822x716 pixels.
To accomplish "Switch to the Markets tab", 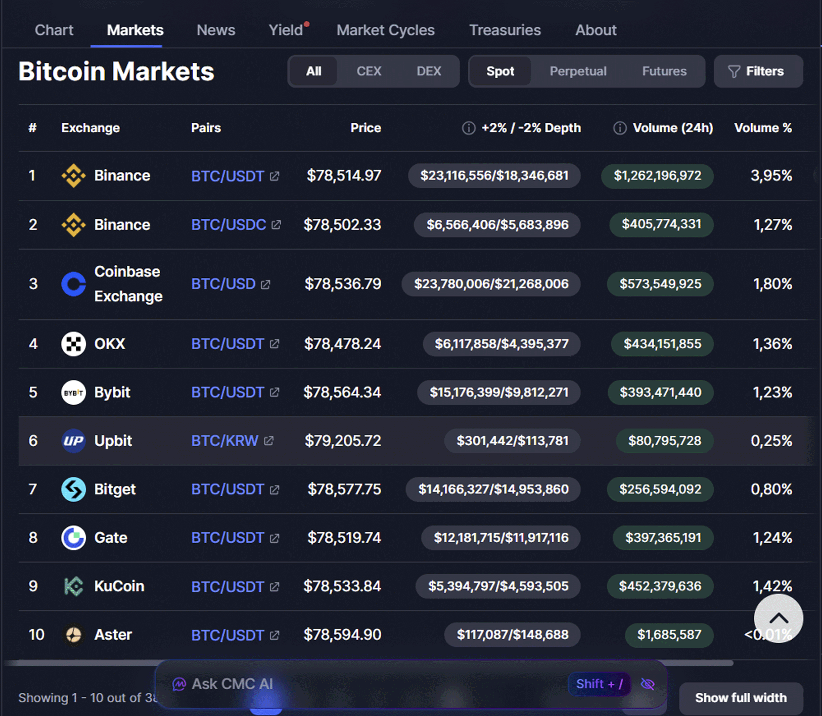I will coord(135,30).
